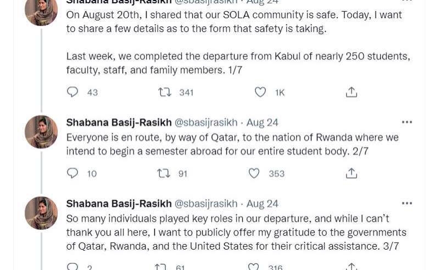The image size is (440, 270).
Task: Like the 3/7 tweet with 316 likes
Action: (253, 267)
